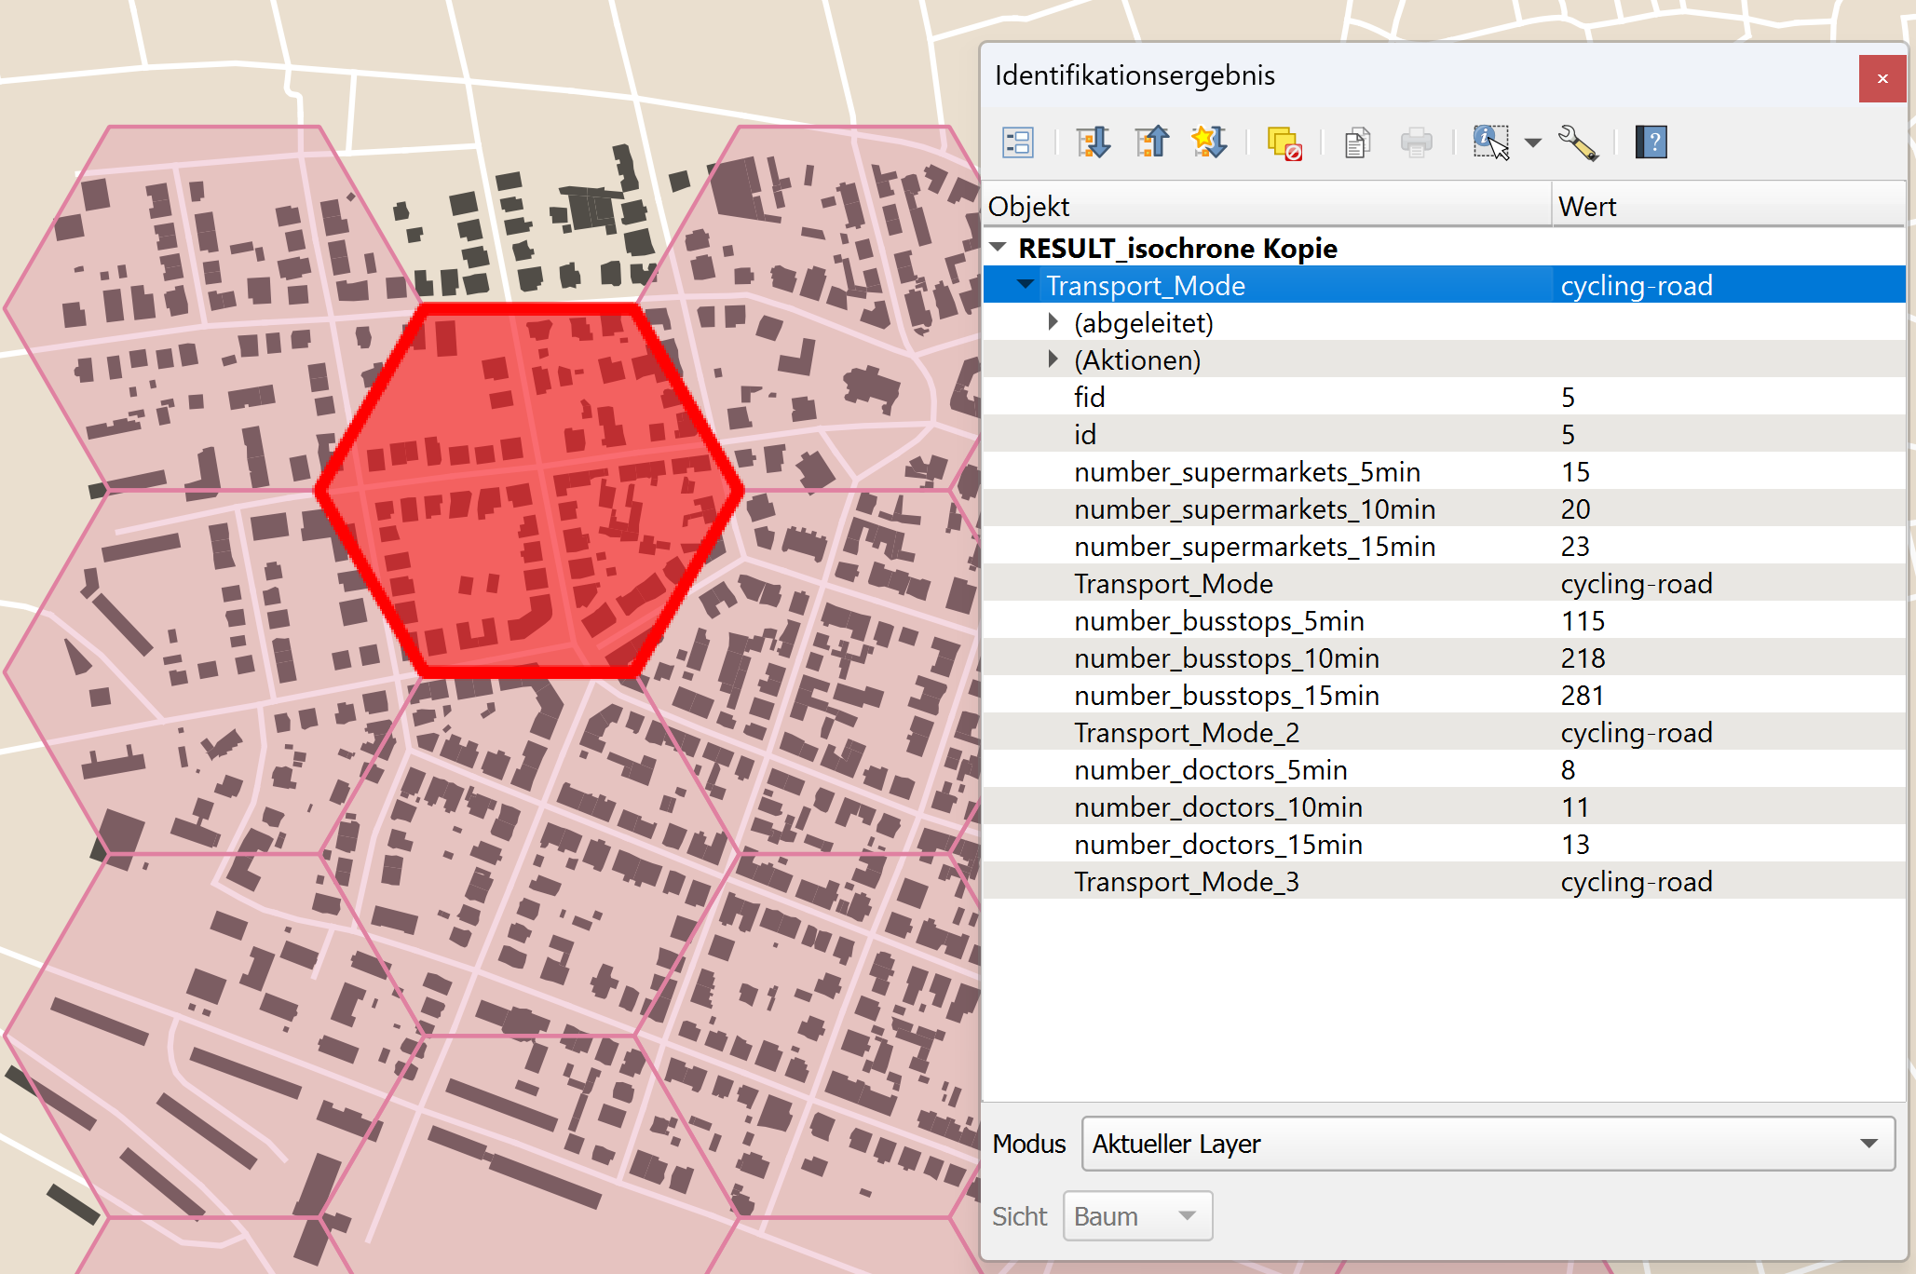The width and height of the screenshot is (1916, 1274).
Task: Copy selected feature to clipboard icon
Action: point(1357,143)
